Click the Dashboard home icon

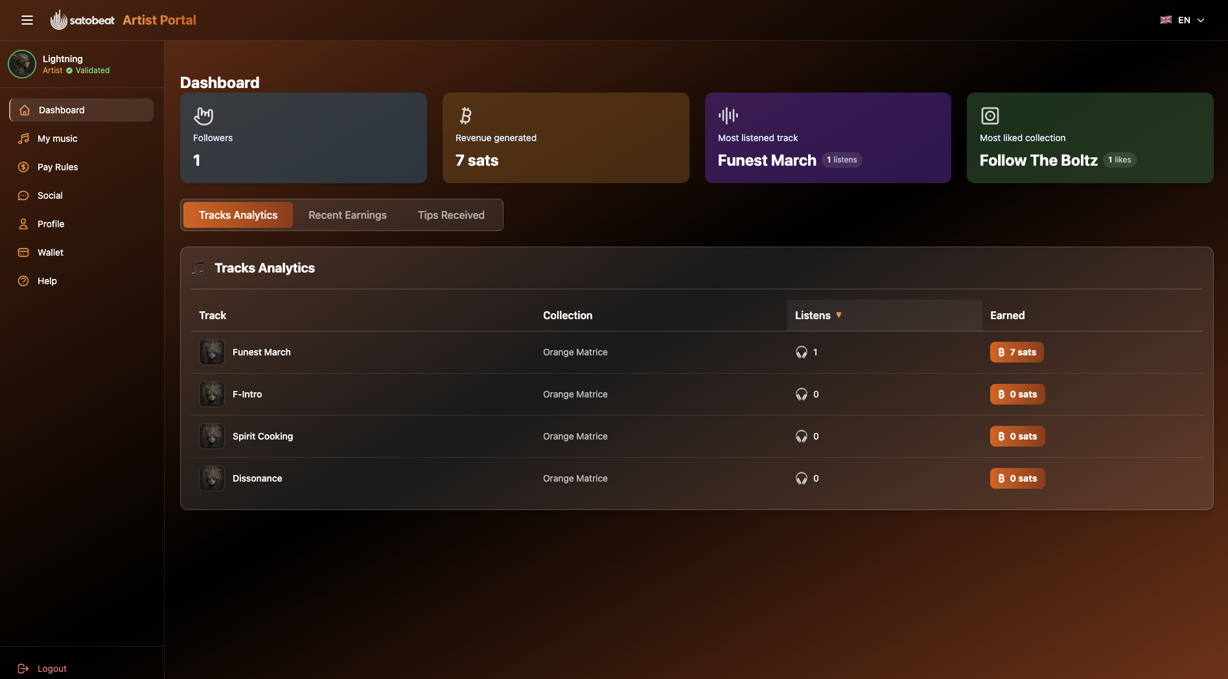(24, 110)
